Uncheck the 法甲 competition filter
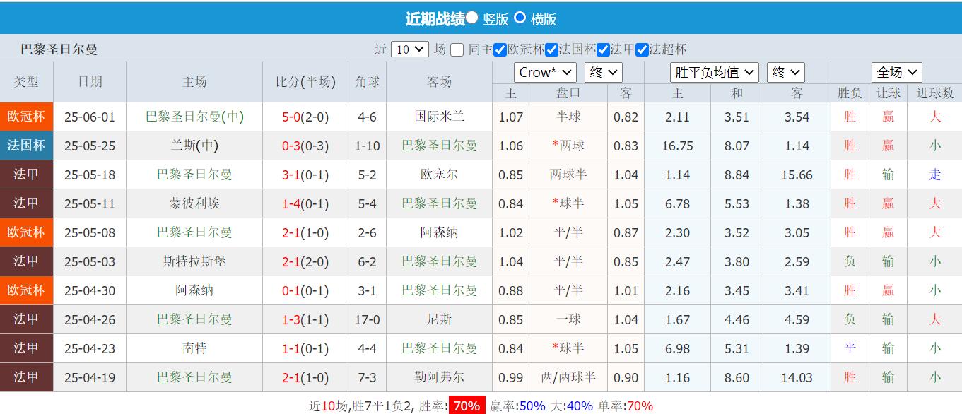Screen dimensions: 962x414 [602, 49]
